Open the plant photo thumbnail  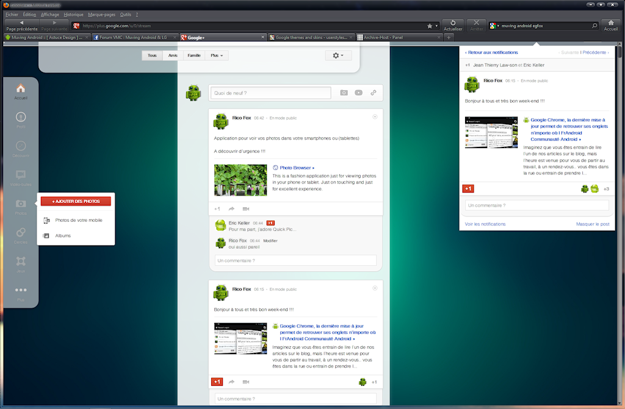pyautogui.click(x=240, y=180)
